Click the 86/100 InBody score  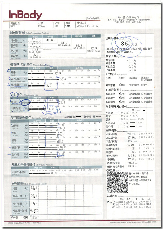click(x=129, y=44)
